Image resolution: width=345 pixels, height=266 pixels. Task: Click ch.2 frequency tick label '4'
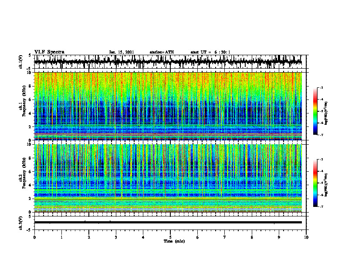coord(30,185)
